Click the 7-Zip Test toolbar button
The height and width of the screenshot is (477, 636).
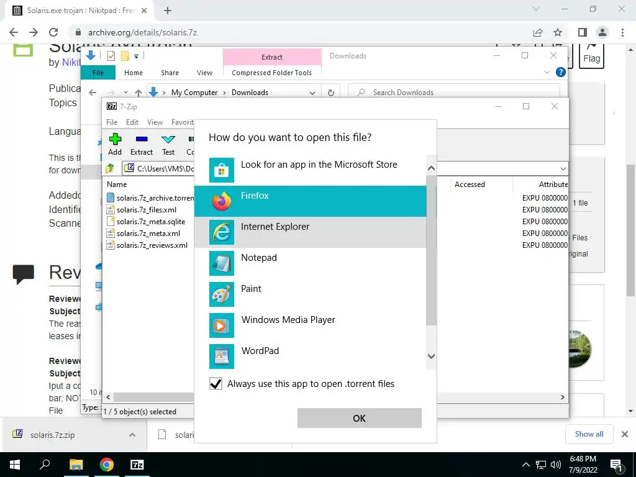click(168, 144)
